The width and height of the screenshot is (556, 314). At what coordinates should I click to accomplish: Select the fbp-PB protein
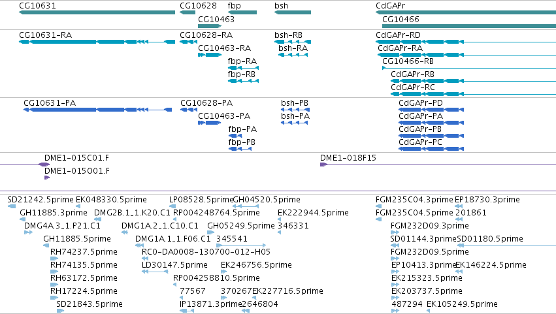240,149
